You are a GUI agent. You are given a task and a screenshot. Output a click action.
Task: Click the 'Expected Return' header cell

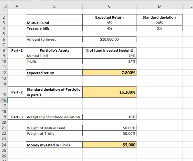pos(109,17)
